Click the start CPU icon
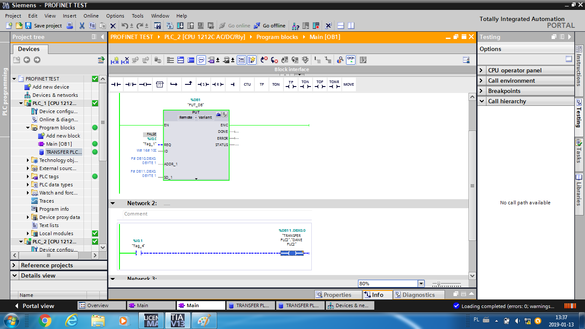 click(306, 26)
